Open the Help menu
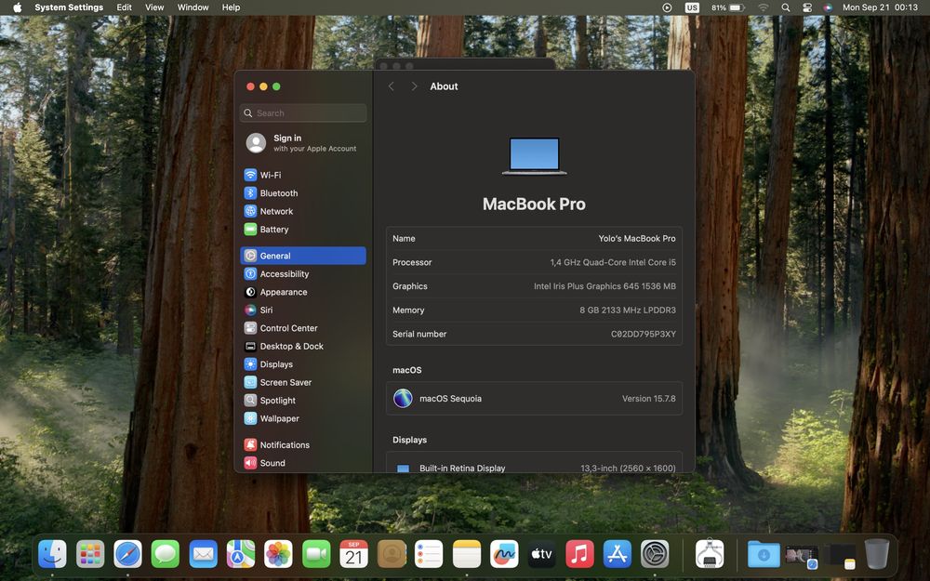The height and width of the screenshot is (581, 930). [x=231, y=7]
